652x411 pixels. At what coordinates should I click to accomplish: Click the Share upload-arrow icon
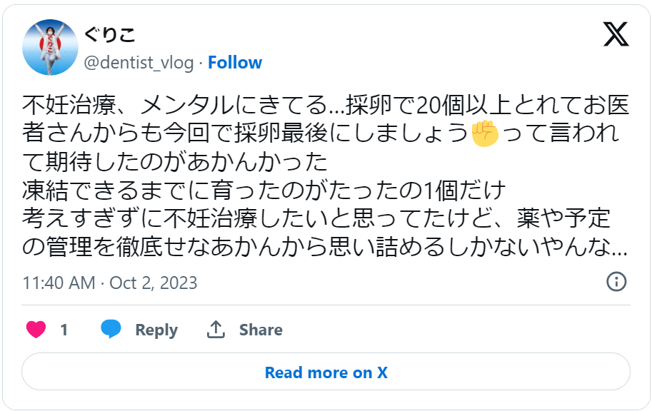point(218,329)
